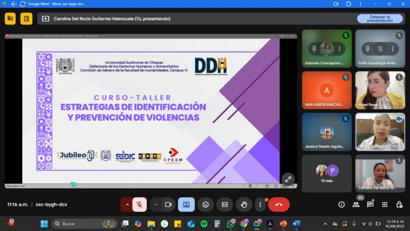Pin Gabriela Concepcion's video tile
The image size is (410, 231).
pyautogui.click(x=314, y=49)
